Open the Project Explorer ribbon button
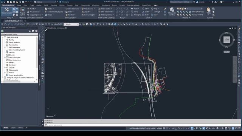Viewport: 242px width, 136px height. coord(22,12)
